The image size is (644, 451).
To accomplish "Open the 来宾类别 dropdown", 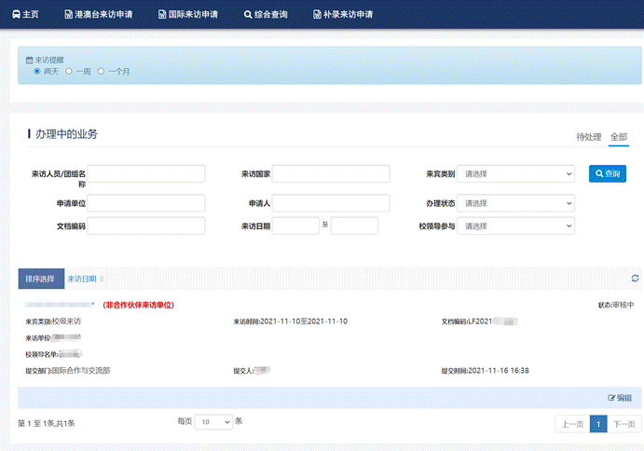I will (516, 174).
